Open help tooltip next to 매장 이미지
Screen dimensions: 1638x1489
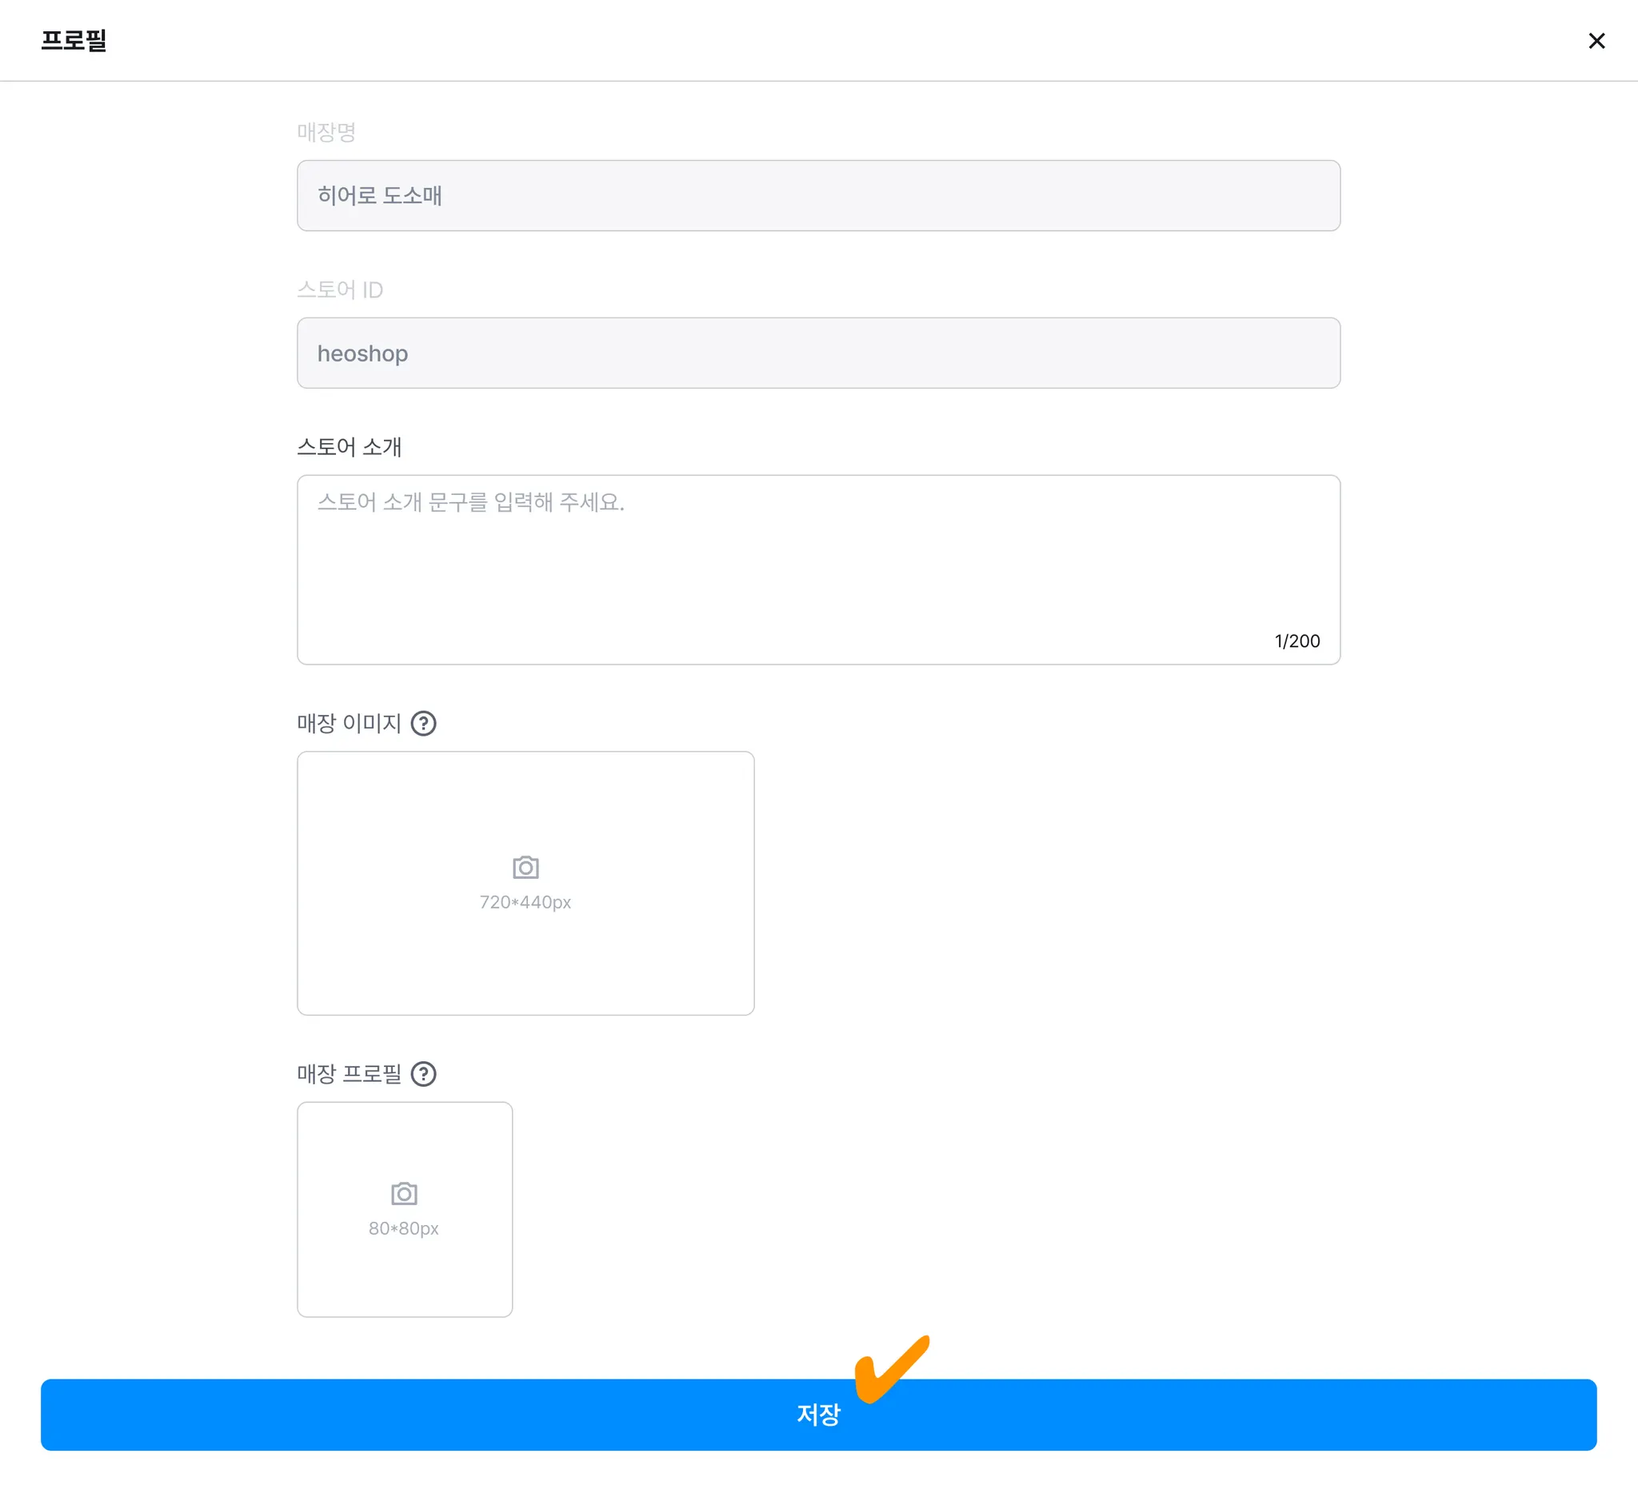(x=423, y=723)
